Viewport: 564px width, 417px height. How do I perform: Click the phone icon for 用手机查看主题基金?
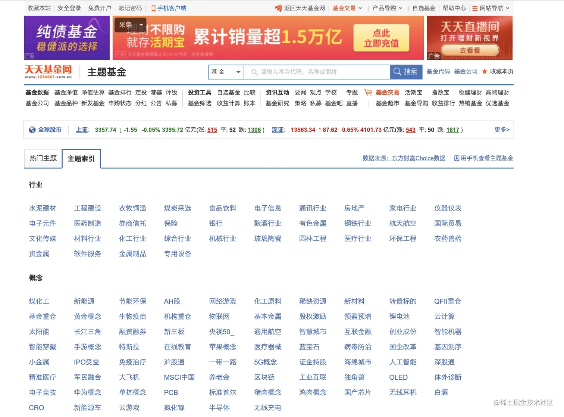(457, 158)
